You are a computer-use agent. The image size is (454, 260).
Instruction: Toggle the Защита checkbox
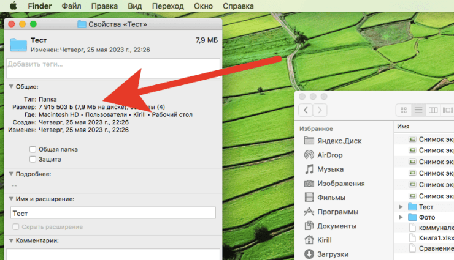33,159
